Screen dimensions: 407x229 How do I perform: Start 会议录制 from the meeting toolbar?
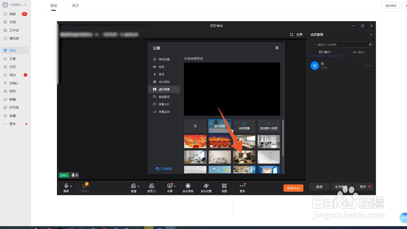click(188, 188)
